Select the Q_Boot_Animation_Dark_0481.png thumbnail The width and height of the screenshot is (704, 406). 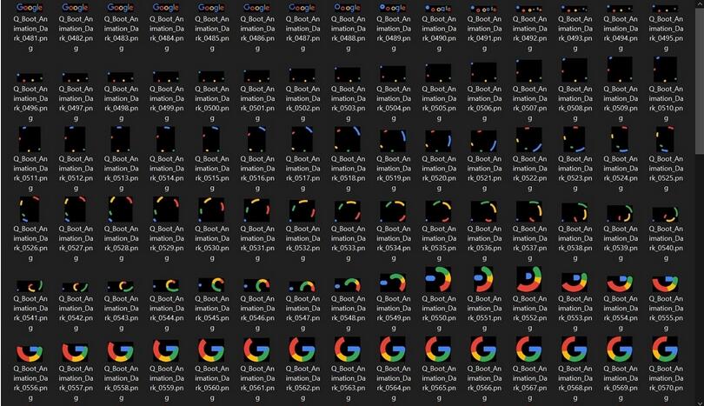[30, 8]
